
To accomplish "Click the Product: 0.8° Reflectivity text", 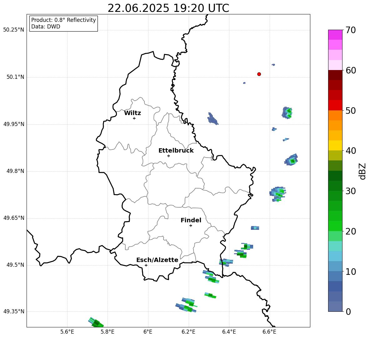I will [x=63, y=20].
